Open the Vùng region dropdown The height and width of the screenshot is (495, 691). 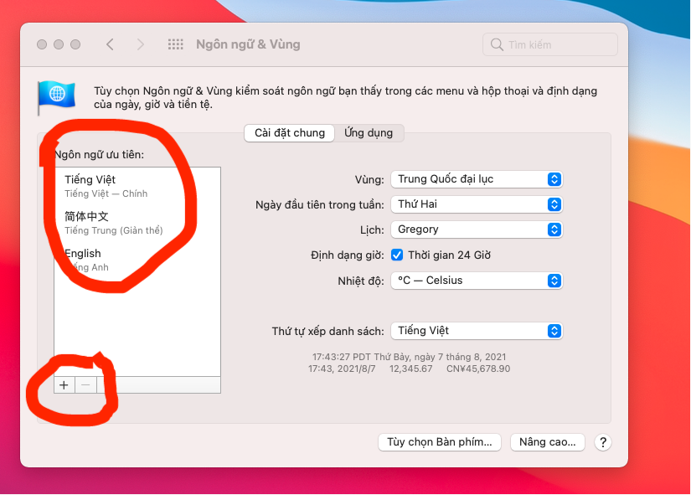(x=476, y=179)
